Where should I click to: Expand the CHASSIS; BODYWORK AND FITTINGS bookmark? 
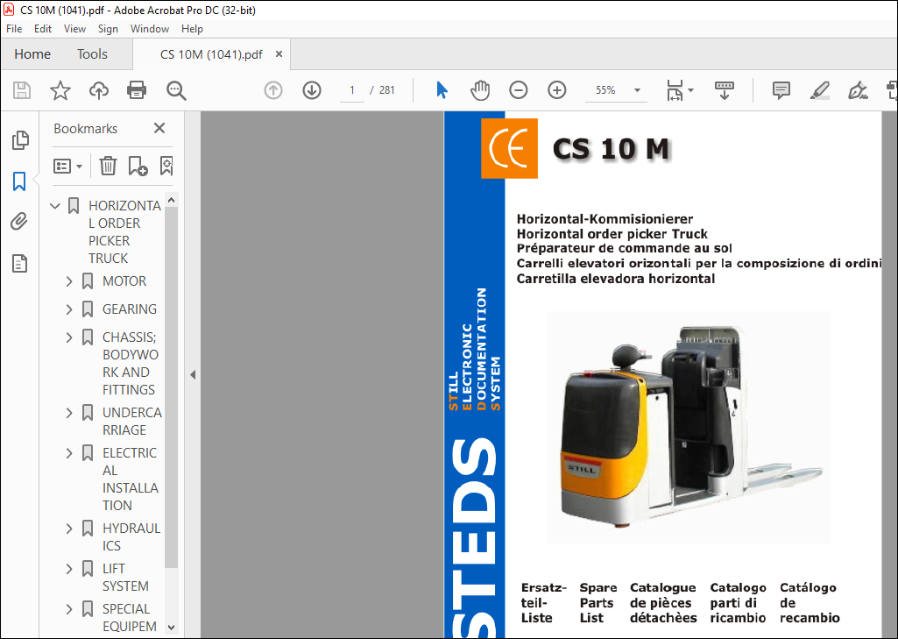69,337
